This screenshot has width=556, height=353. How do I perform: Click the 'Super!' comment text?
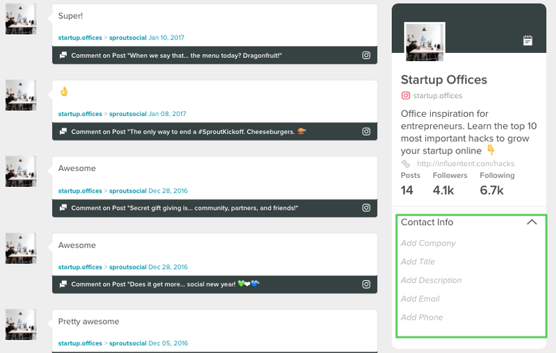click(x=70, y=16)
